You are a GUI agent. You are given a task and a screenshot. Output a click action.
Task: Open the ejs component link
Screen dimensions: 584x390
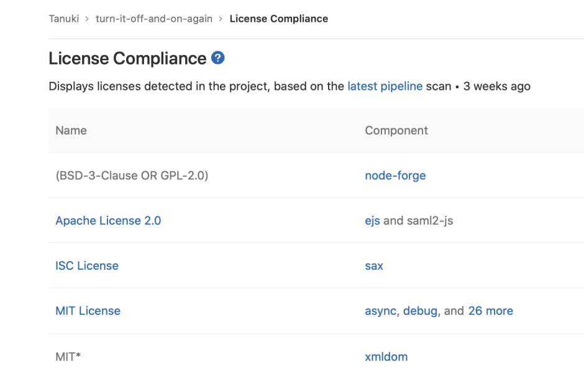tap(372, 221)
